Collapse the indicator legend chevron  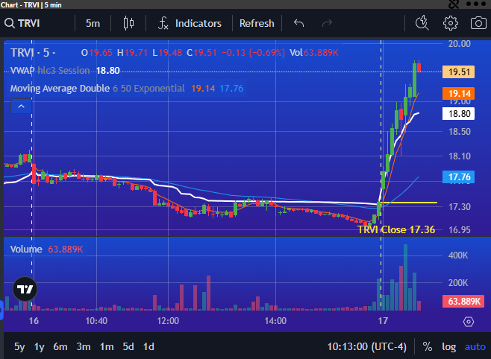pyautogui.click(x=22, y=107)
